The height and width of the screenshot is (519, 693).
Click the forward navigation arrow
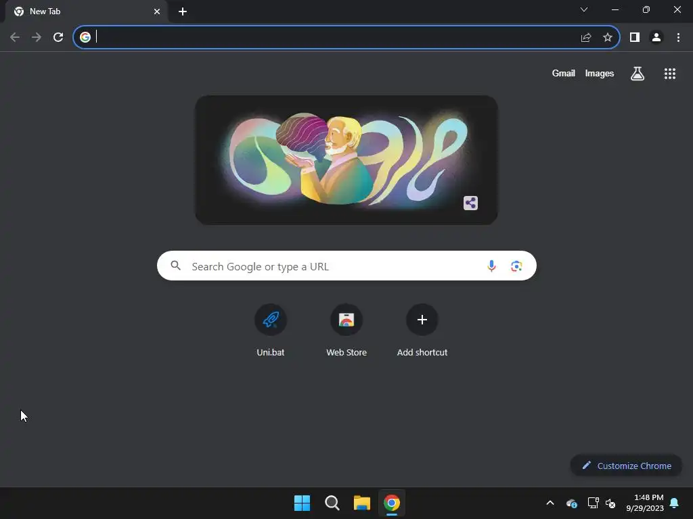click(x=37, y=38)
